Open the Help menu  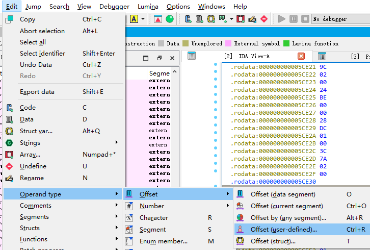coord(240,7)
